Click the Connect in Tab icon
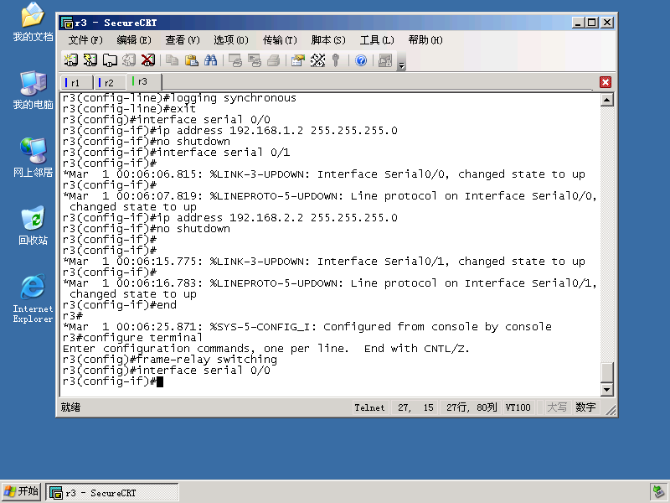The width and height of the screenshot is (670, 503). tap(110, 60)
